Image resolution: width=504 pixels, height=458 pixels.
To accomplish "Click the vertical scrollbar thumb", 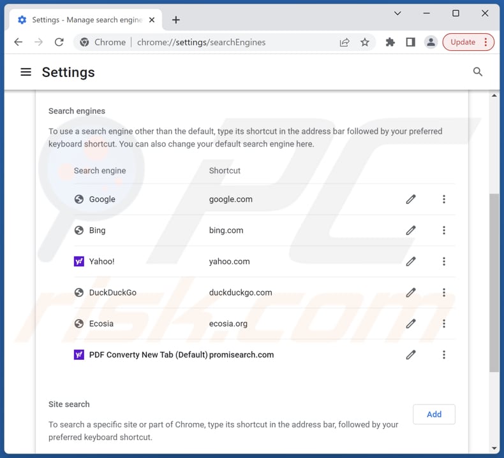I will (494, 282).
